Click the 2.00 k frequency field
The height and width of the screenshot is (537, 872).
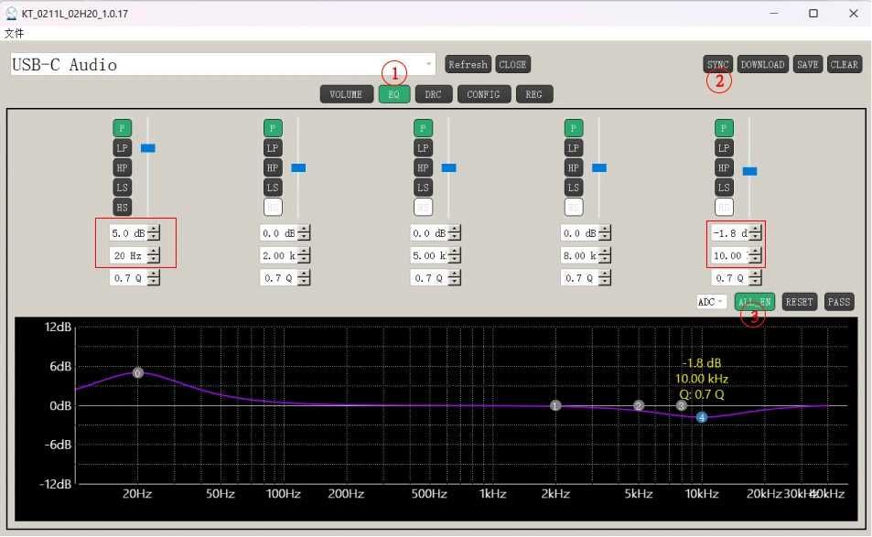(x=278, y=256)
